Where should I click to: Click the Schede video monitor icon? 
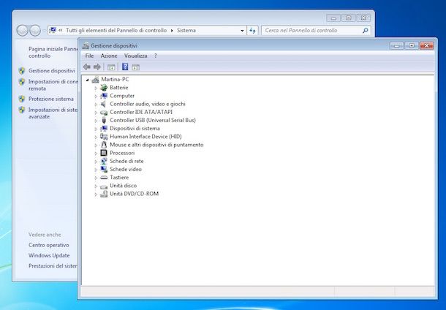coord(104,169)
